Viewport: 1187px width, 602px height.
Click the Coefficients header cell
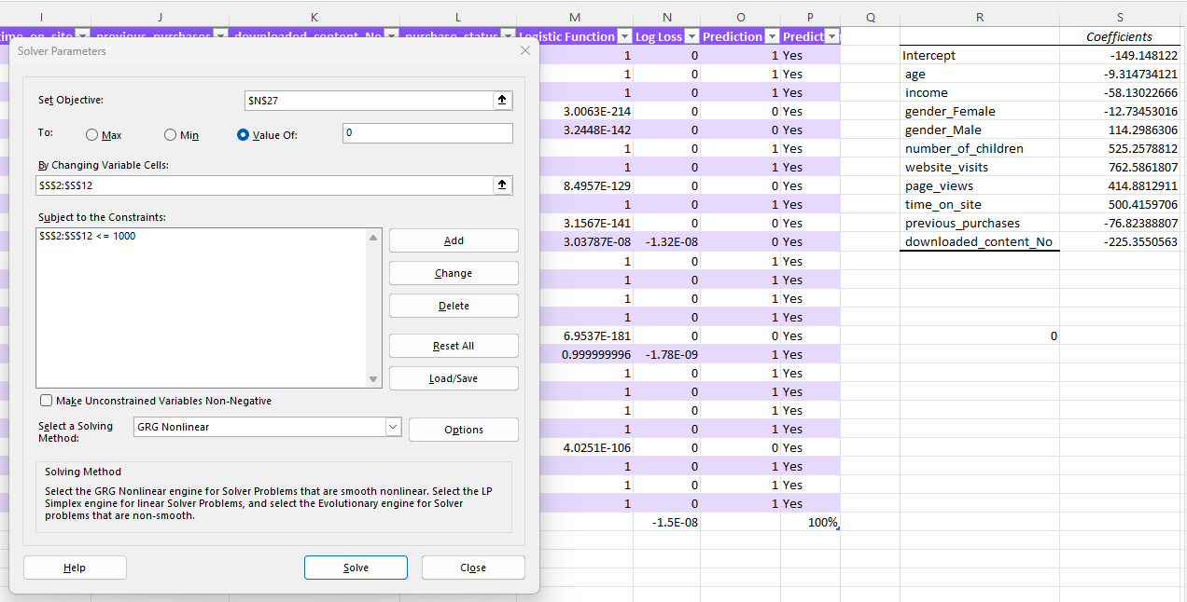pyautogui.click(x=1120, y=36)
